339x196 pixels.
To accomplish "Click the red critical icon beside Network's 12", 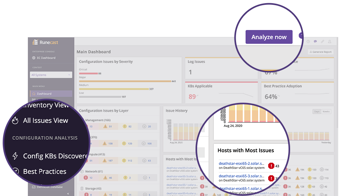I will point(86,178).
